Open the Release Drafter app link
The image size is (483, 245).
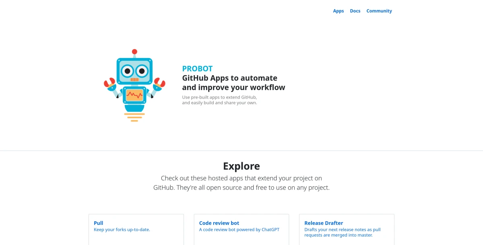click(x=324, y=223)
